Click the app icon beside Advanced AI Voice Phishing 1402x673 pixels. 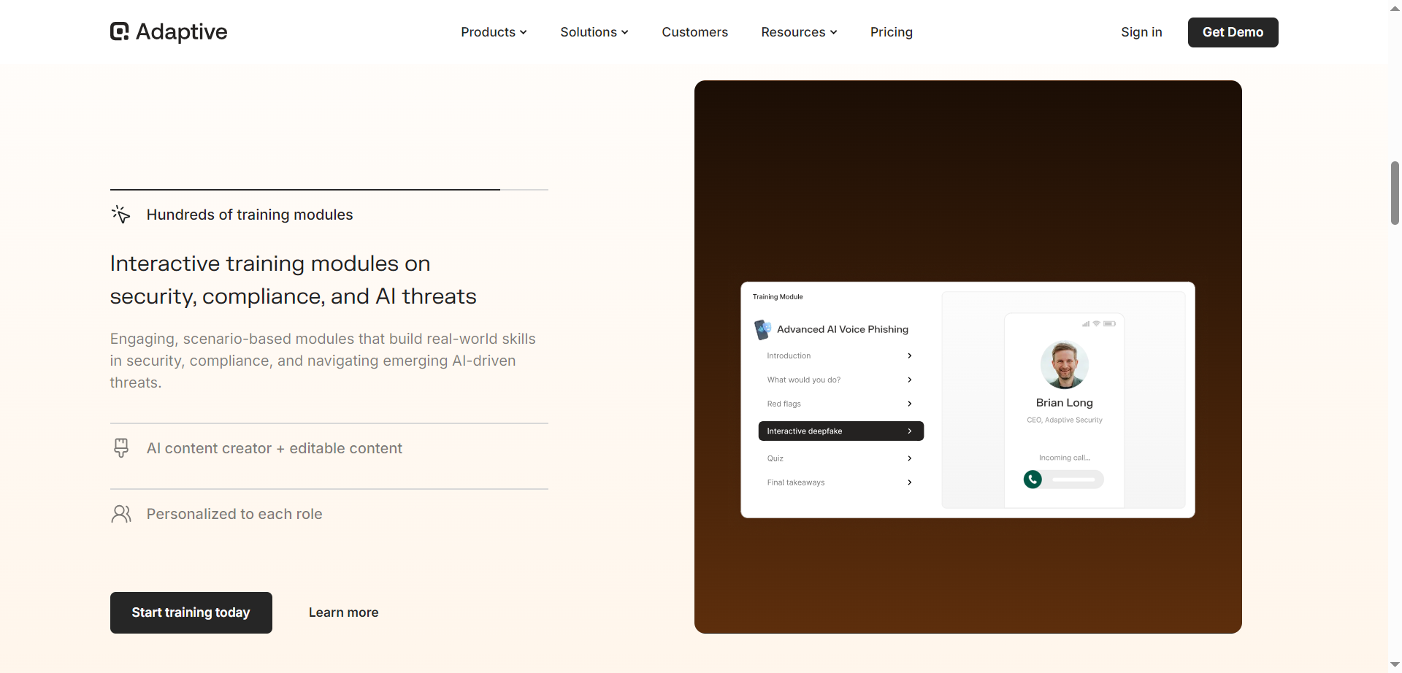click(x=762, y=329)
